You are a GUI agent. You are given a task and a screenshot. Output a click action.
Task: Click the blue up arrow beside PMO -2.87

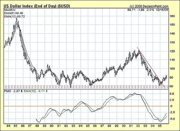coord(22,91)
